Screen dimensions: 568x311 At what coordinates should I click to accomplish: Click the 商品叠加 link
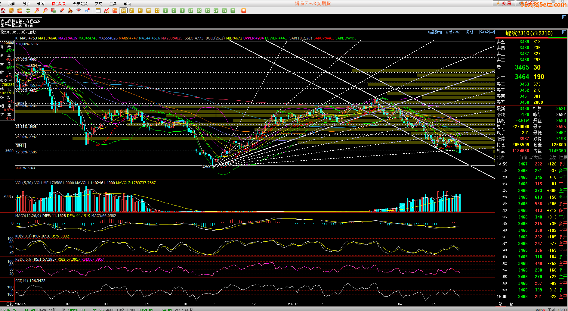coord(434,32)
